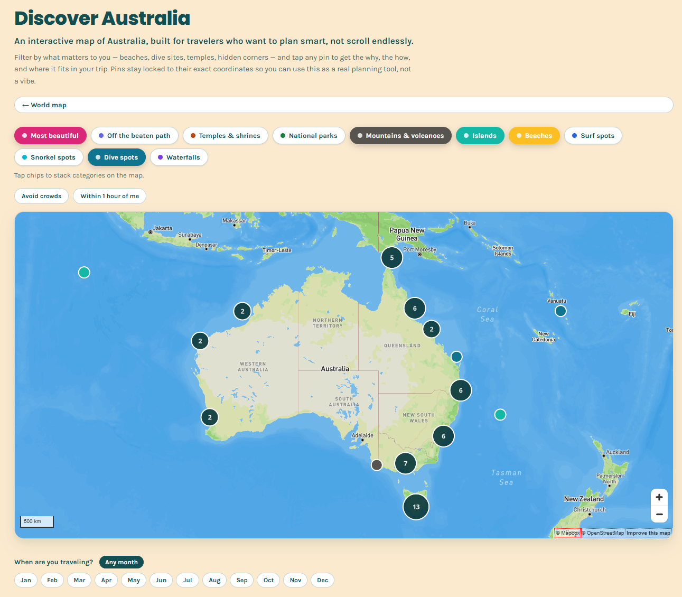Open the 2-pin cluster in southwest Western Australia
The height and width of the screenshot is (597, 682).
pyautogui.click(x=210, y=417)
